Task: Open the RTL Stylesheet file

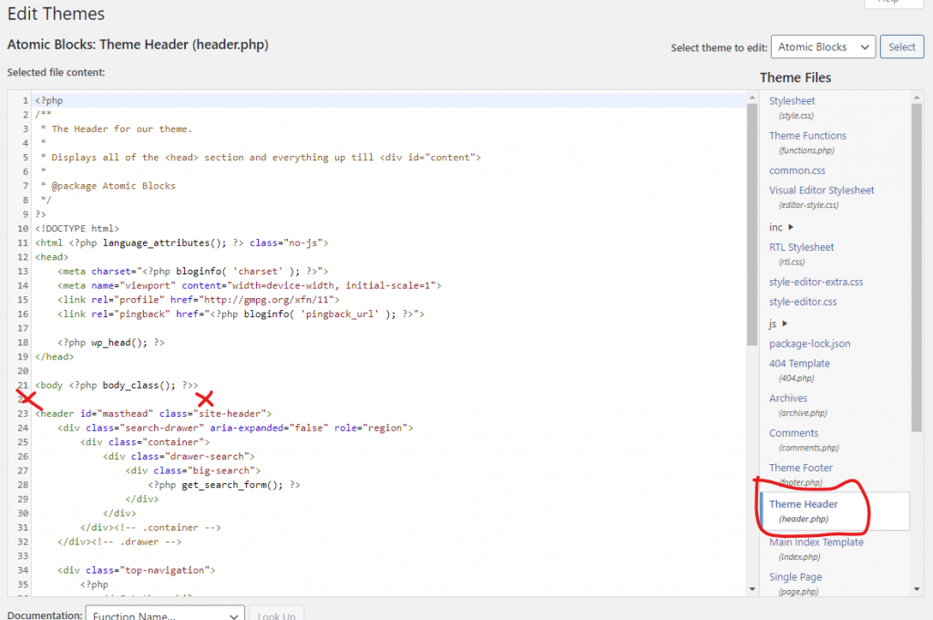Action: (801, 247)
